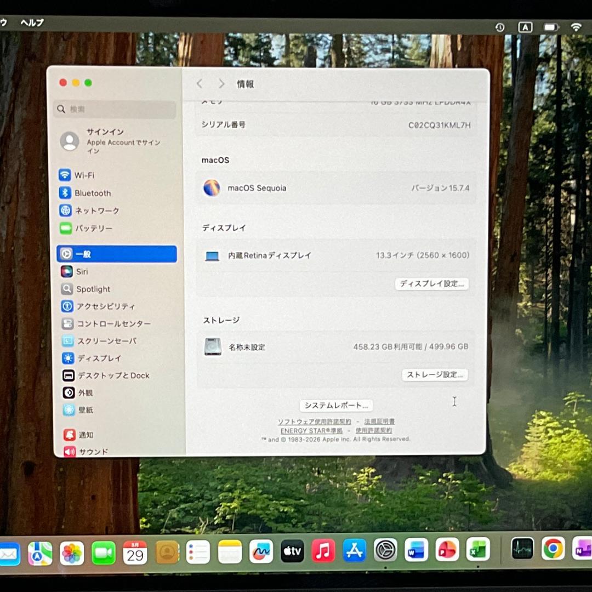
Task: Select the 壁紙 (Wallpaper) settings icon
Action: coord(86,410)
